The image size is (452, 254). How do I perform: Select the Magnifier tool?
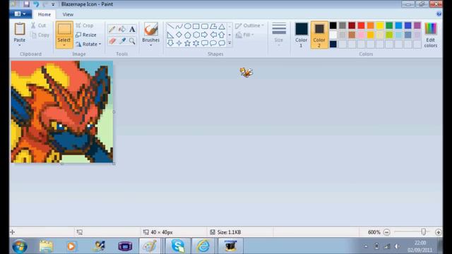coord(132,41)
